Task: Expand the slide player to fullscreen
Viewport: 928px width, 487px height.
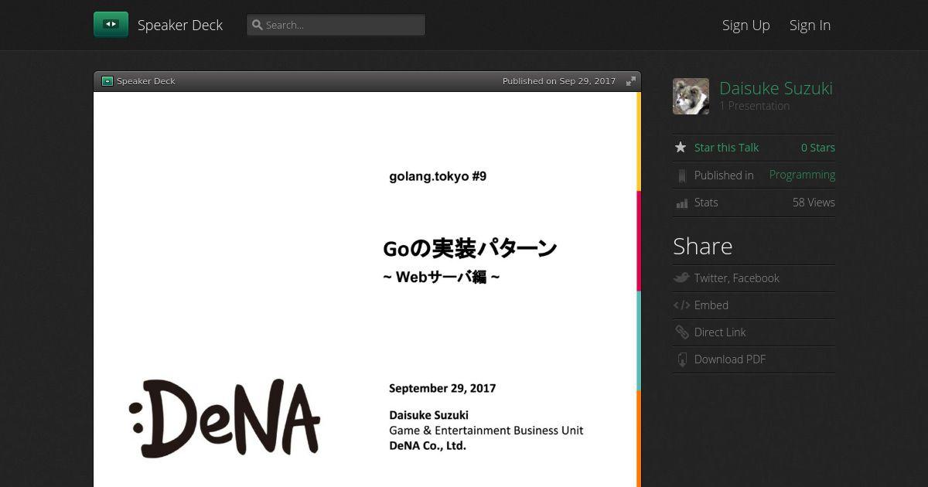Action: [630, 81]
